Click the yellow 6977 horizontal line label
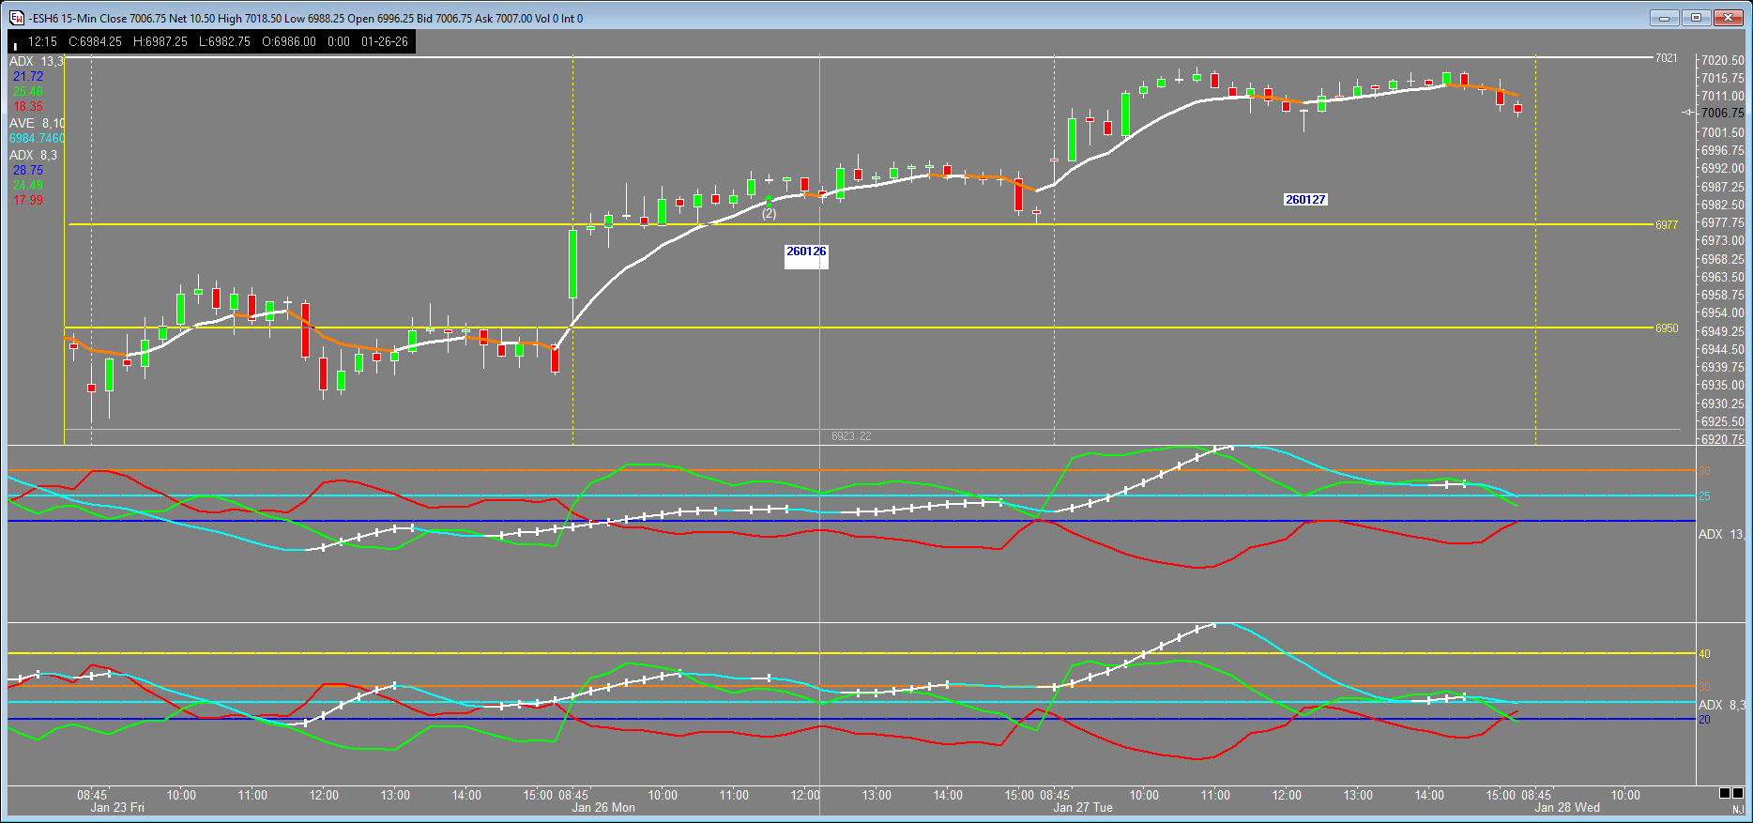This screenshot has width=1753, height=823. coord(1666,225)
